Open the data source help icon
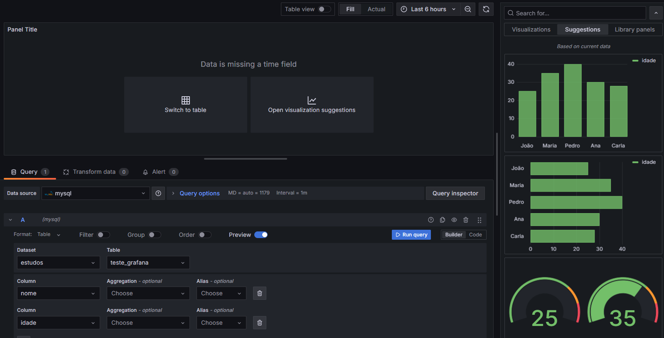 point(158,193)
